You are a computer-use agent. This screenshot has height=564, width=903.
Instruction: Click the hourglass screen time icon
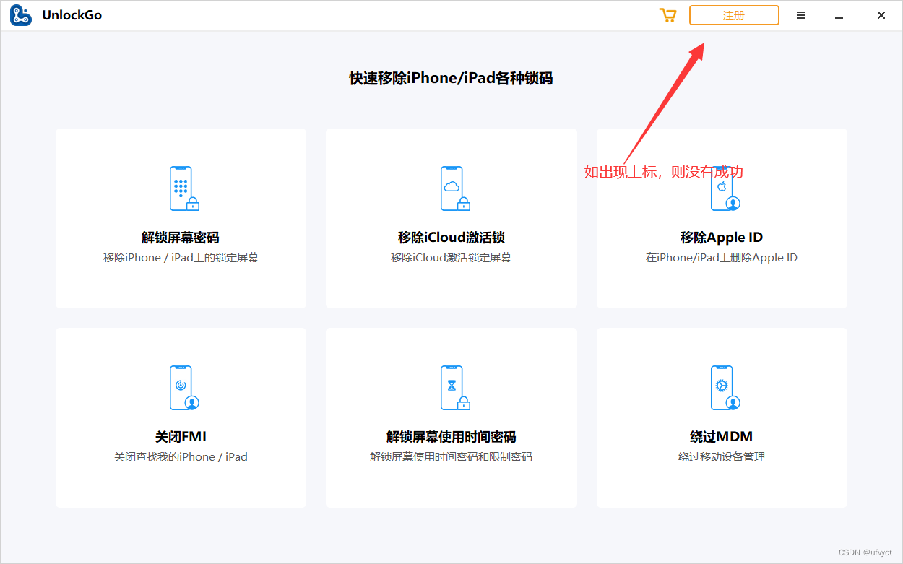pos(455,388)
